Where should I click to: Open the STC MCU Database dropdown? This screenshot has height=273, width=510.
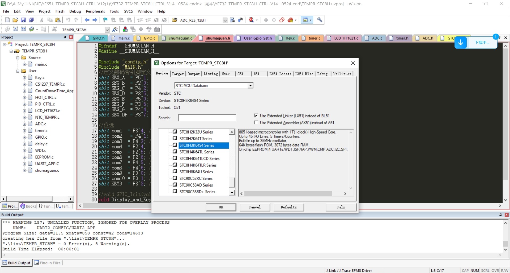(x=250, y=86)
